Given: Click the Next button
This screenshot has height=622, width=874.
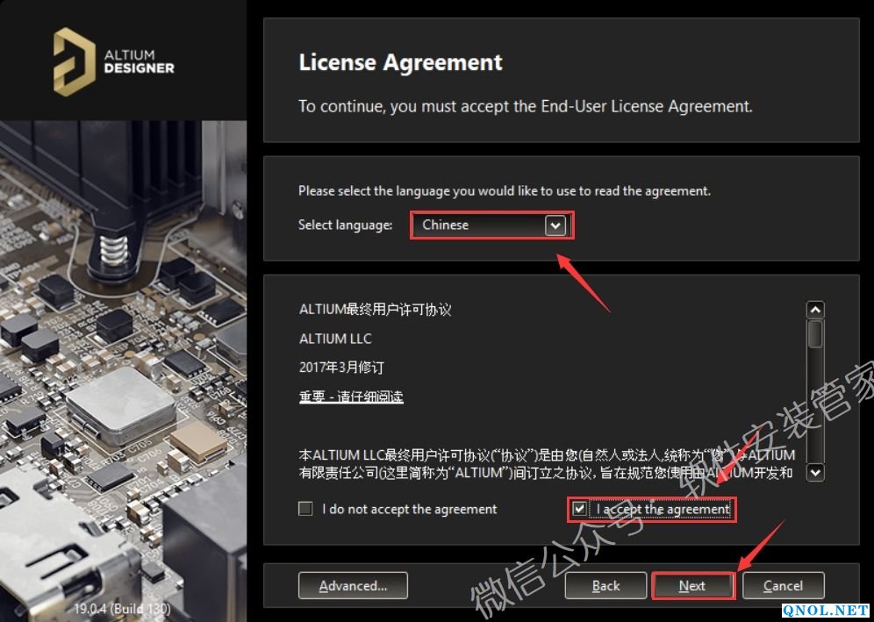Looking at the screenshot, I should pos(692,586).
